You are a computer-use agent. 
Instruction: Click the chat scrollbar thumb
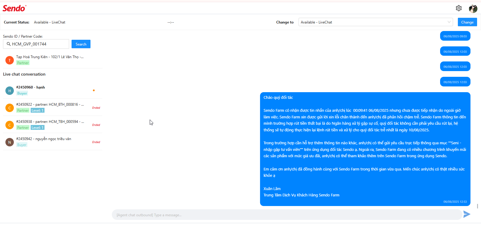(x=477, y=206)
